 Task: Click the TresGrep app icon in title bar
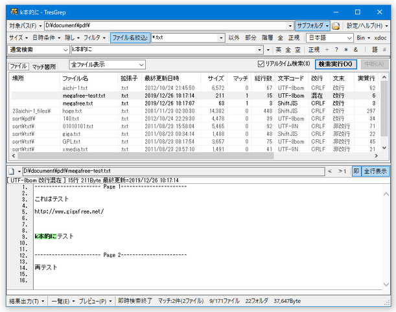(14, 12)
